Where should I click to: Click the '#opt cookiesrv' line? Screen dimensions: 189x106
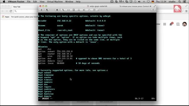point(46,89)
